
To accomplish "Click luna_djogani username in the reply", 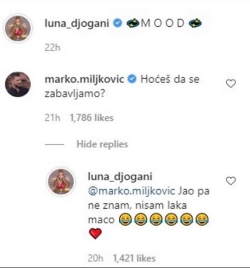I will pos(120,176).
